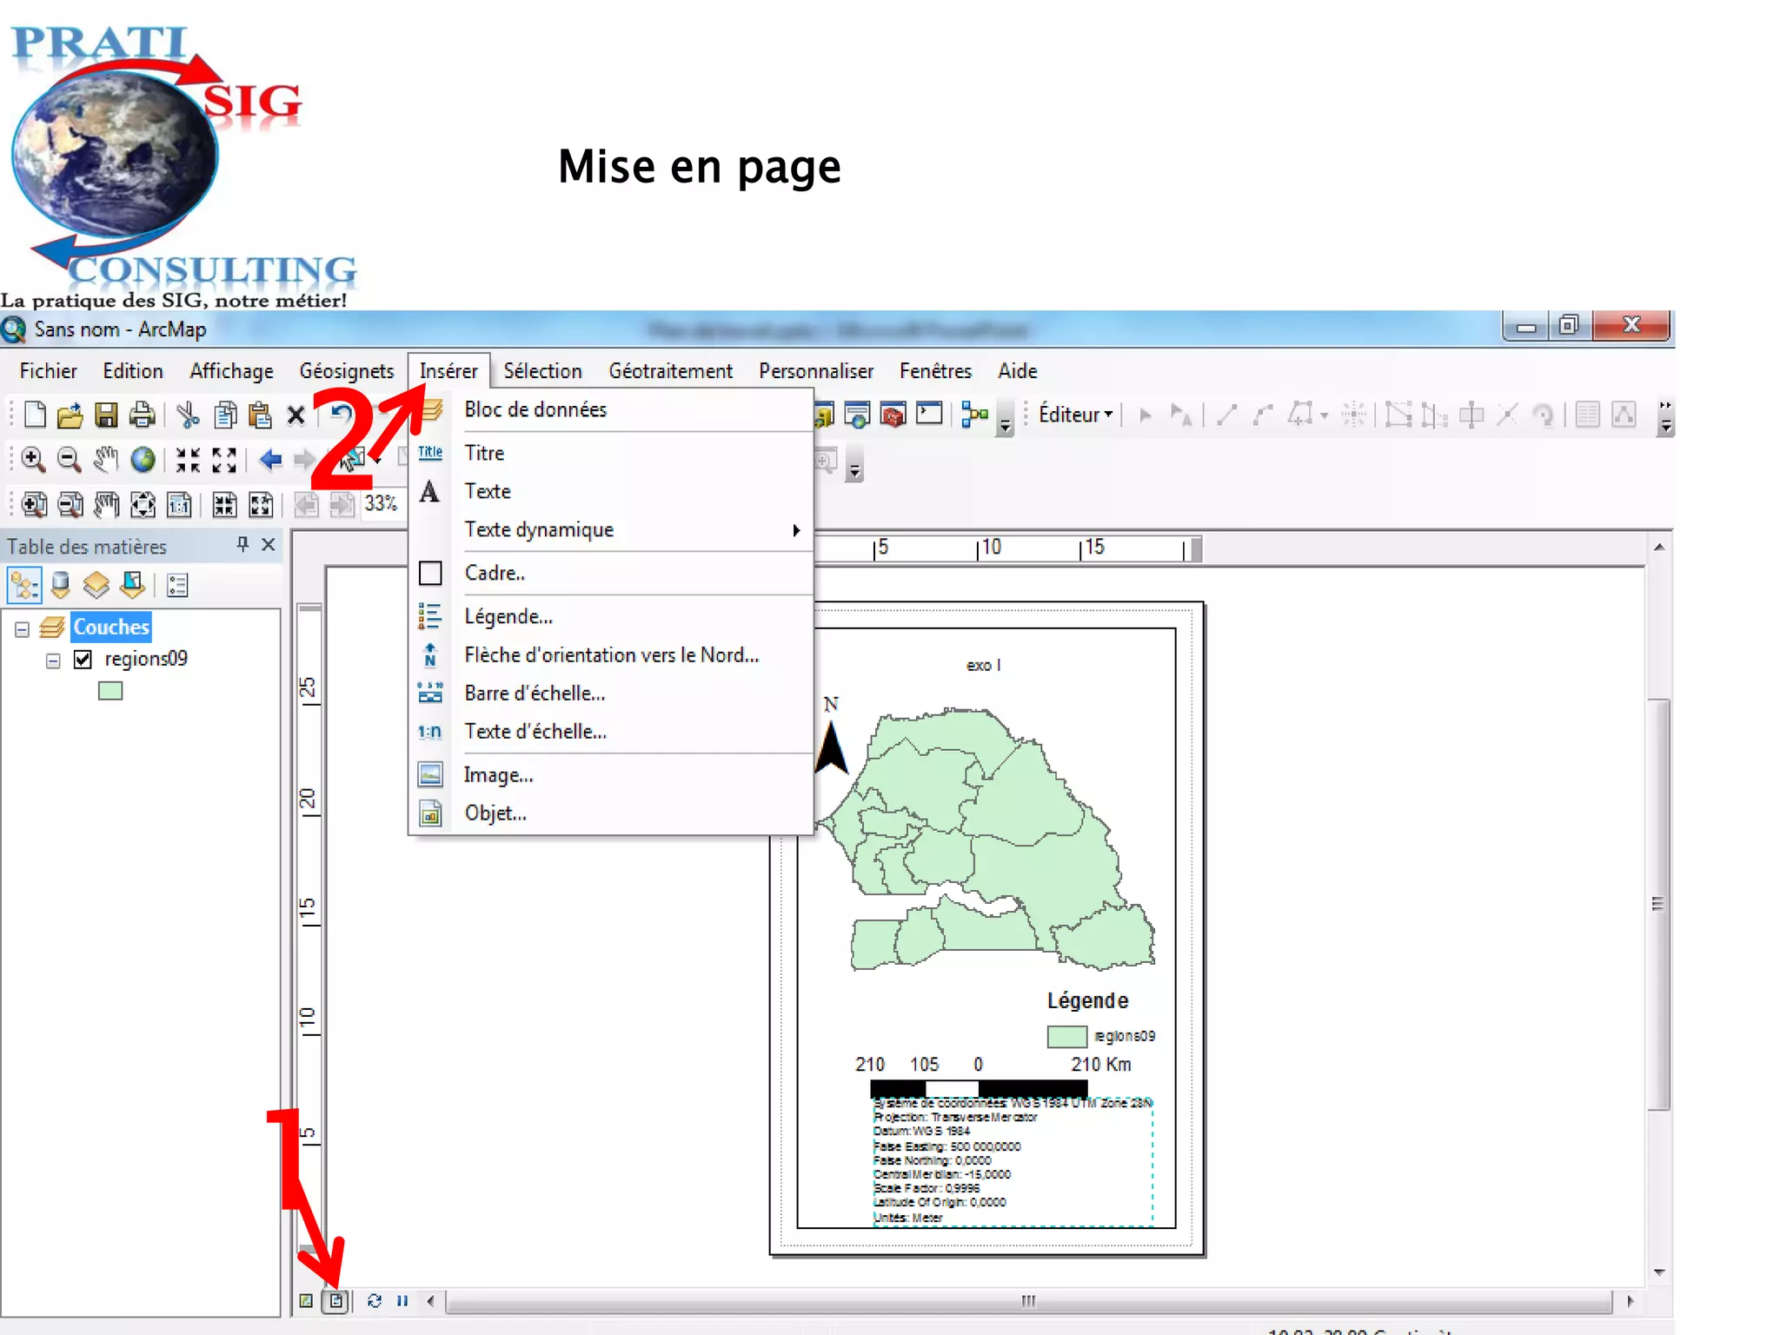
Task: Click the Zoom to 100% layout icon
Action: pyautogui.click(x=179, y=505)
